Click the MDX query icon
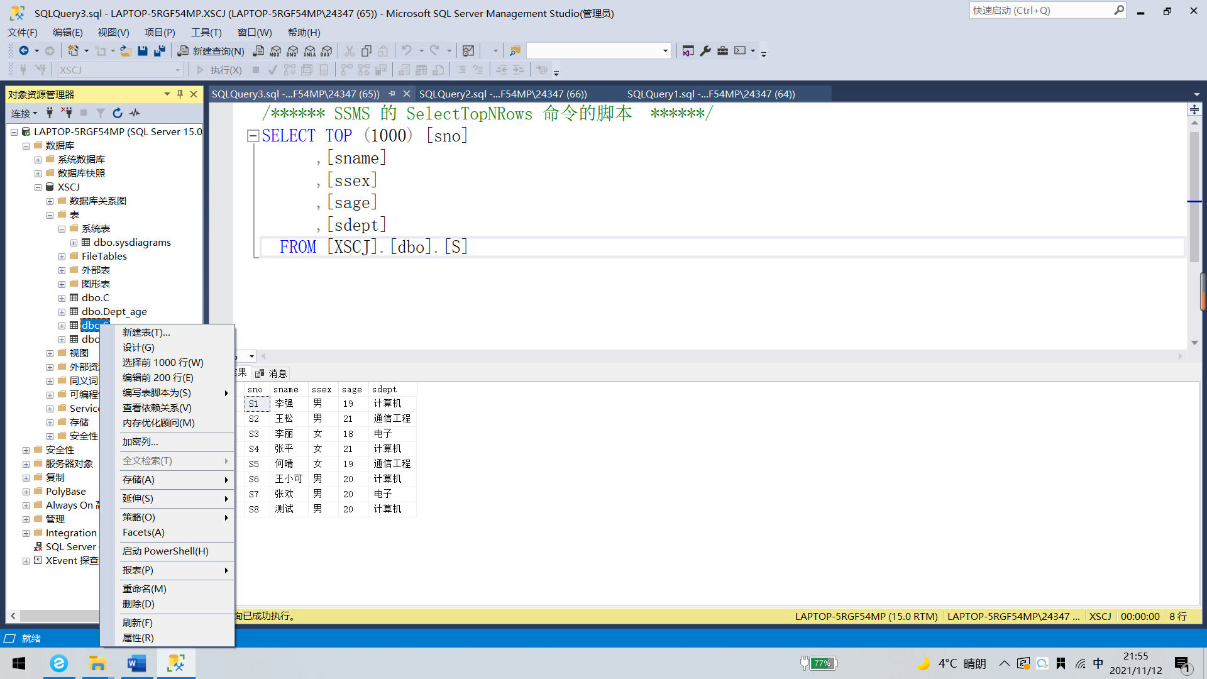Viewport: 1207px width, 679px height. [275, 51]
